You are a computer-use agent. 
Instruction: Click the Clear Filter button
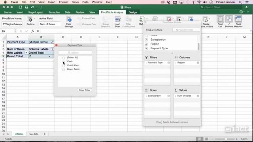coord(84,90)
